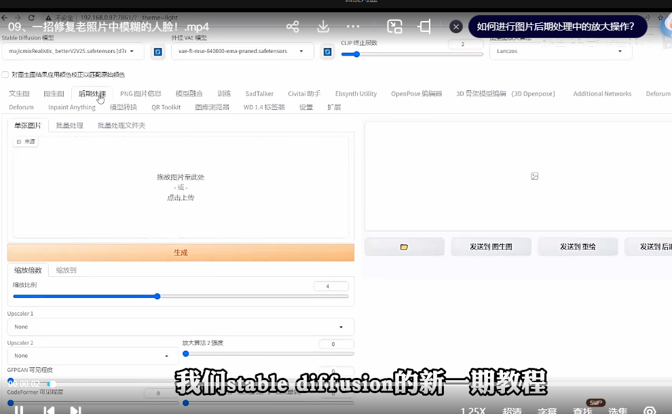The height and width of the screenshot is (414, 672).
Task: Open the Lanczos upscaling algorithm dropdown
Action: (561, 51)
